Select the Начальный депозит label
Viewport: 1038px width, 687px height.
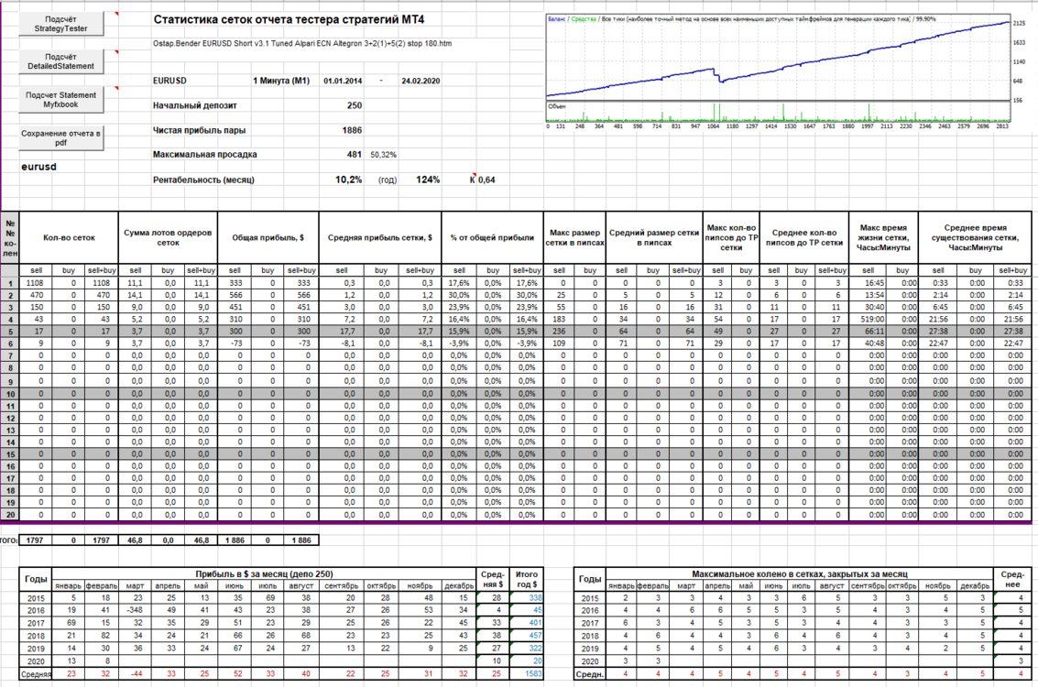click(194, 105)
